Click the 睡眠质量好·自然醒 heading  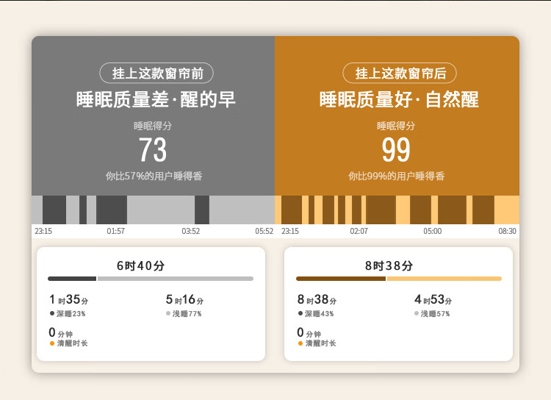point(399,99)
